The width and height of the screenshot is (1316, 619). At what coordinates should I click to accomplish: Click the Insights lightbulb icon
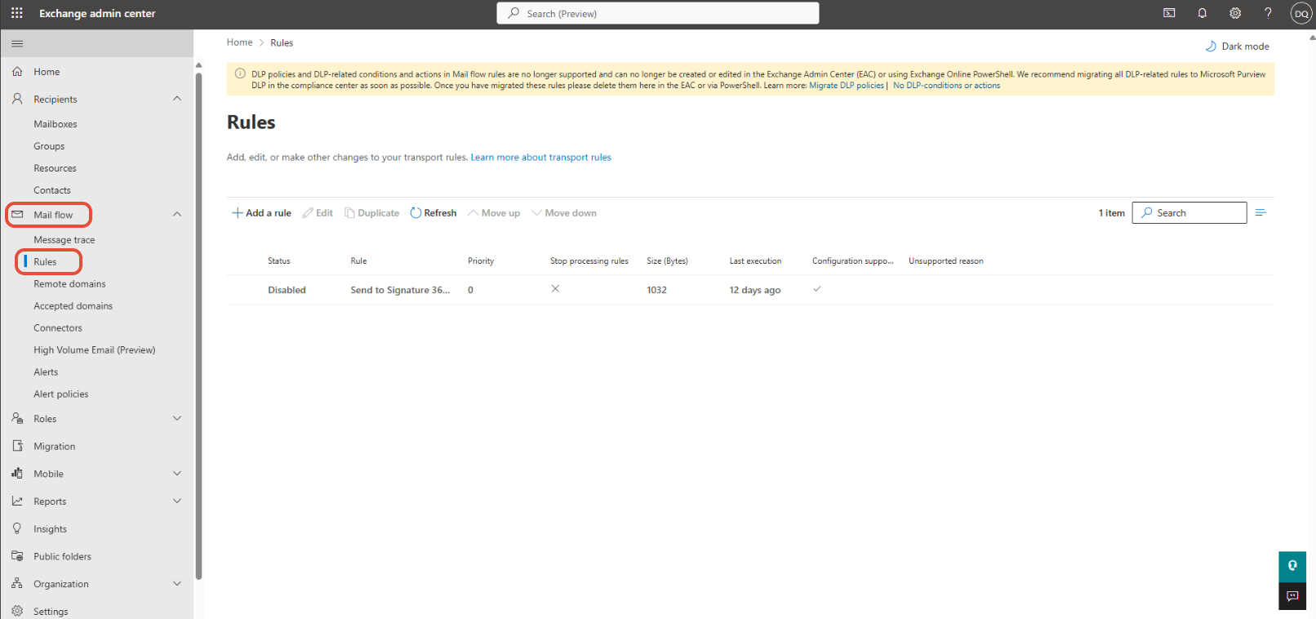[17, 528]
